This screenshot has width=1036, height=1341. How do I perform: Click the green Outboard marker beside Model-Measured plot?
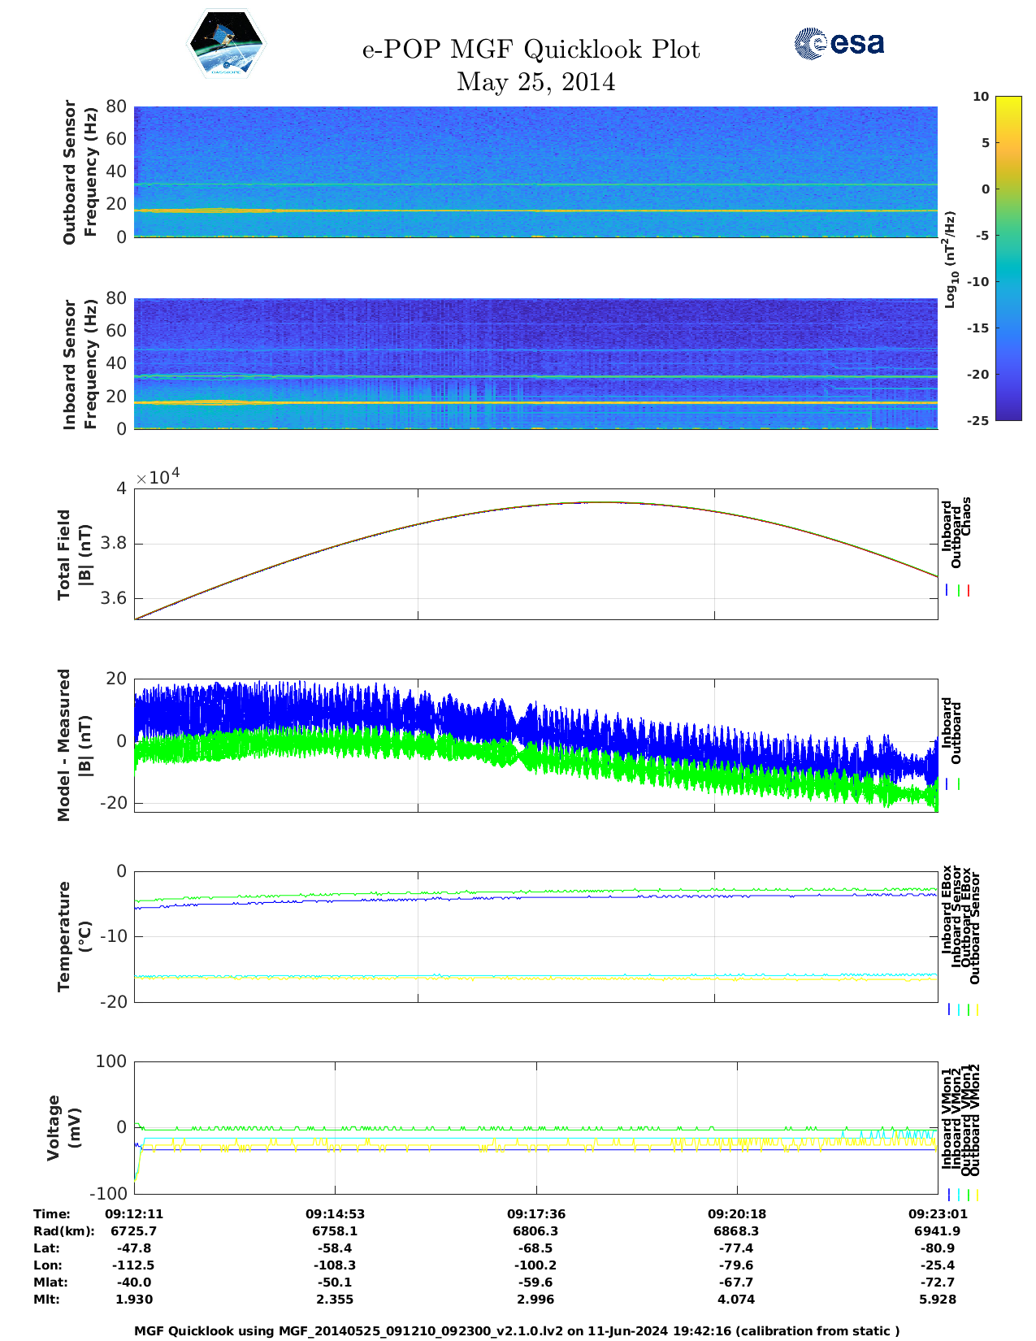[x=959, y=784]
